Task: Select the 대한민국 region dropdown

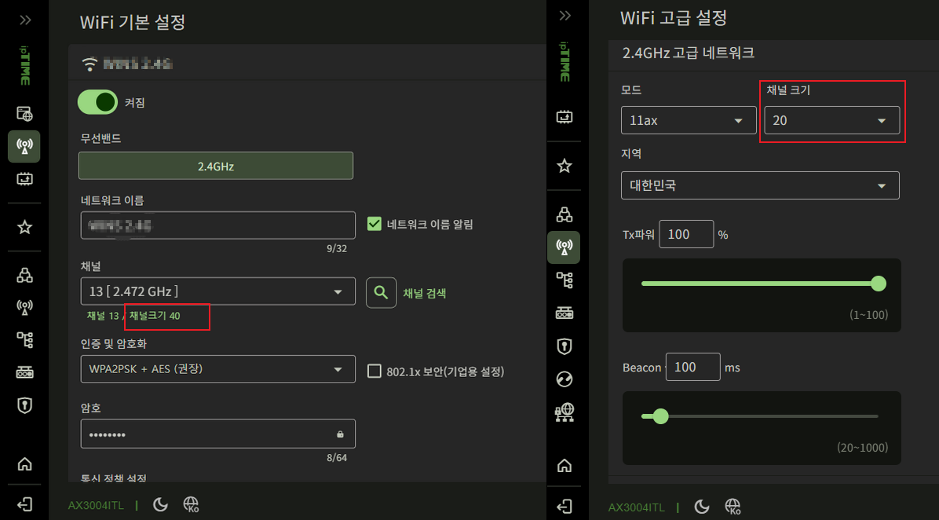Action: [x=760, y=185]
